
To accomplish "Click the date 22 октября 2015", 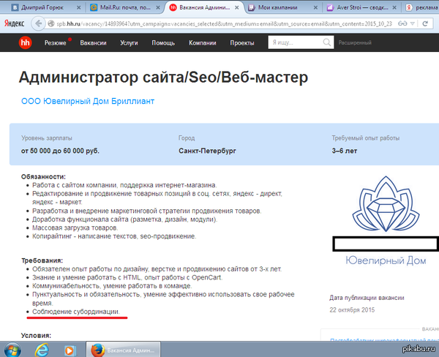I will tap(352, 310).
